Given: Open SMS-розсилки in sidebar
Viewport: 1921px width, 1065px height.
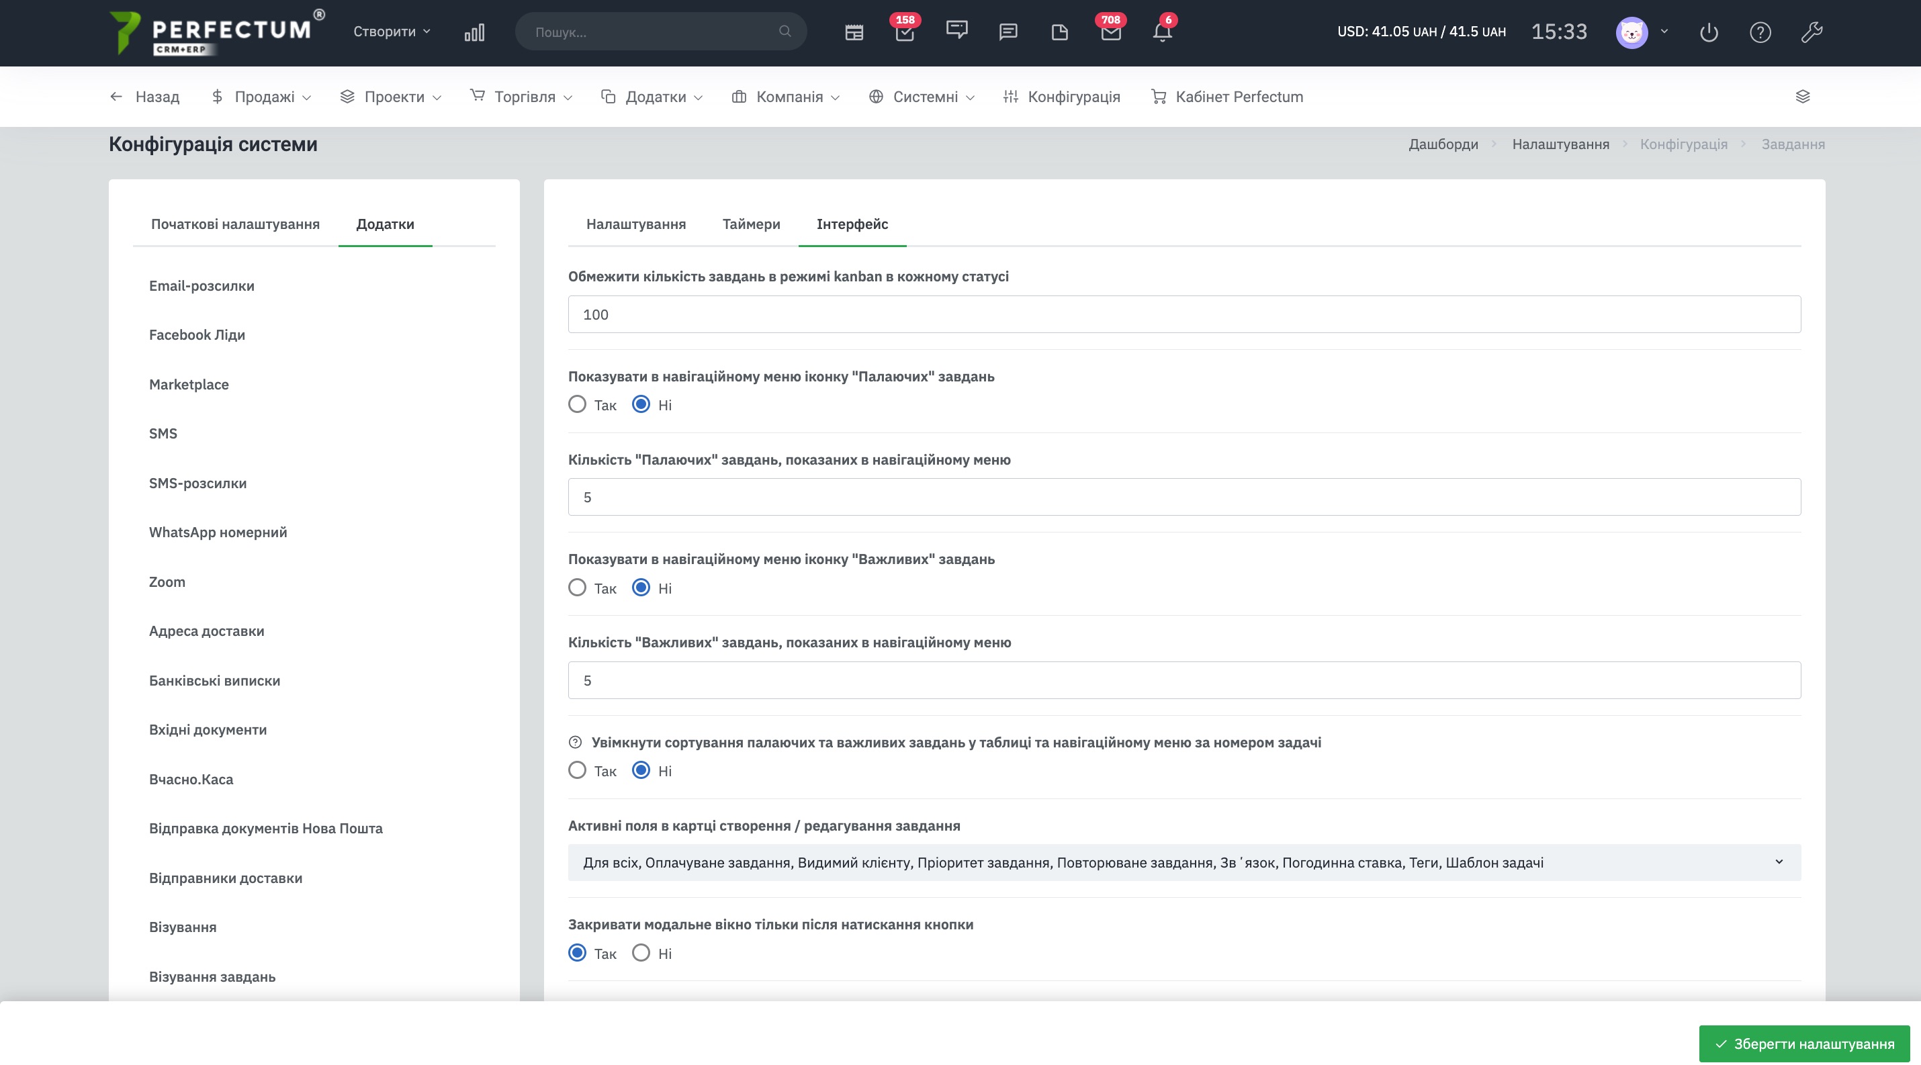Looking at the screenshot, I should tap(197, 483).
